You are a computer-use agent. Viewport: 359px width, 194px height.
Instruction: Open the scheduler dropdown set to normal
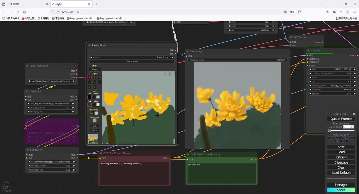coord(332,90)
